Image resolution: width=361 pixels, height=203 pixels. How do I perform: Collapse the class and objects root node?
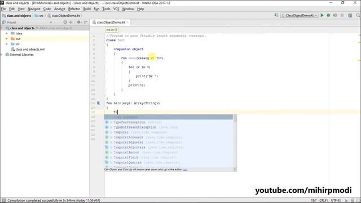2,28
